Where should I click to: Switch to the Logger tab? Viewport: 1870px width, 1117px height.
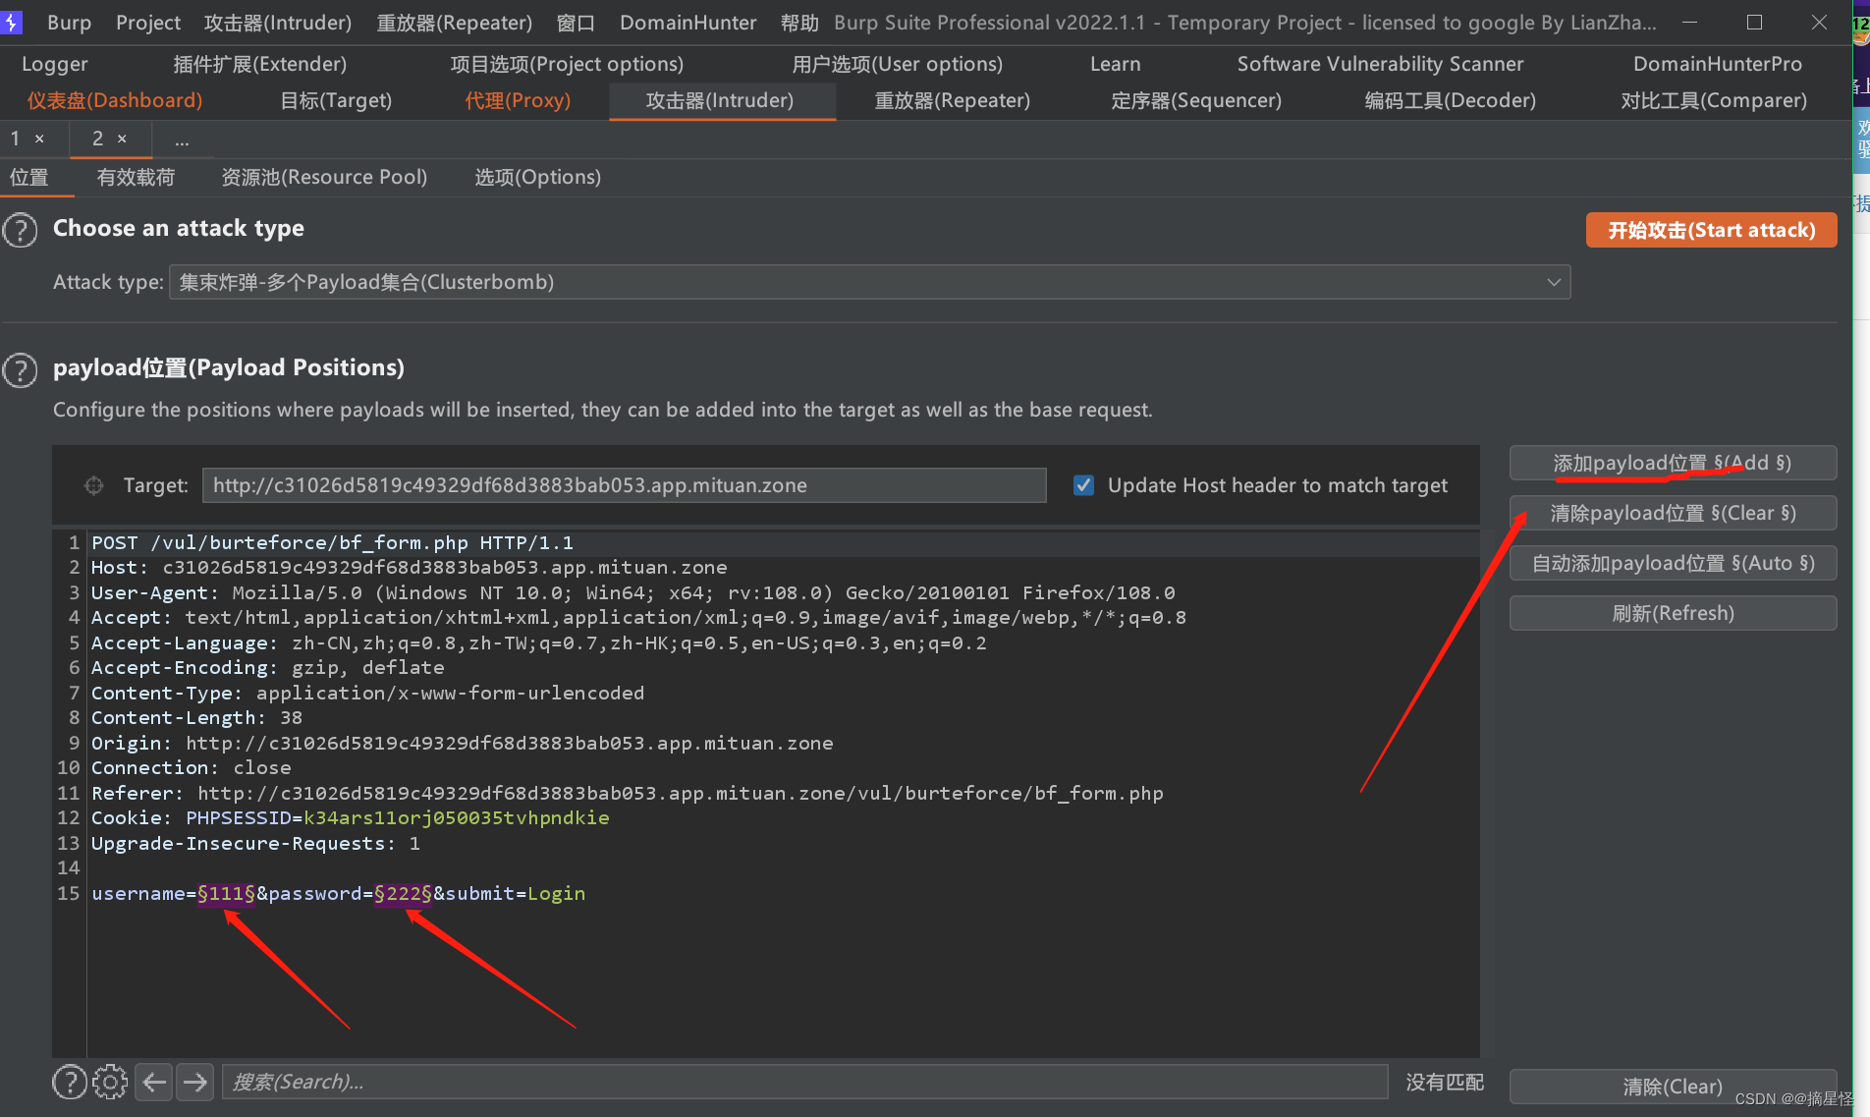55,64
